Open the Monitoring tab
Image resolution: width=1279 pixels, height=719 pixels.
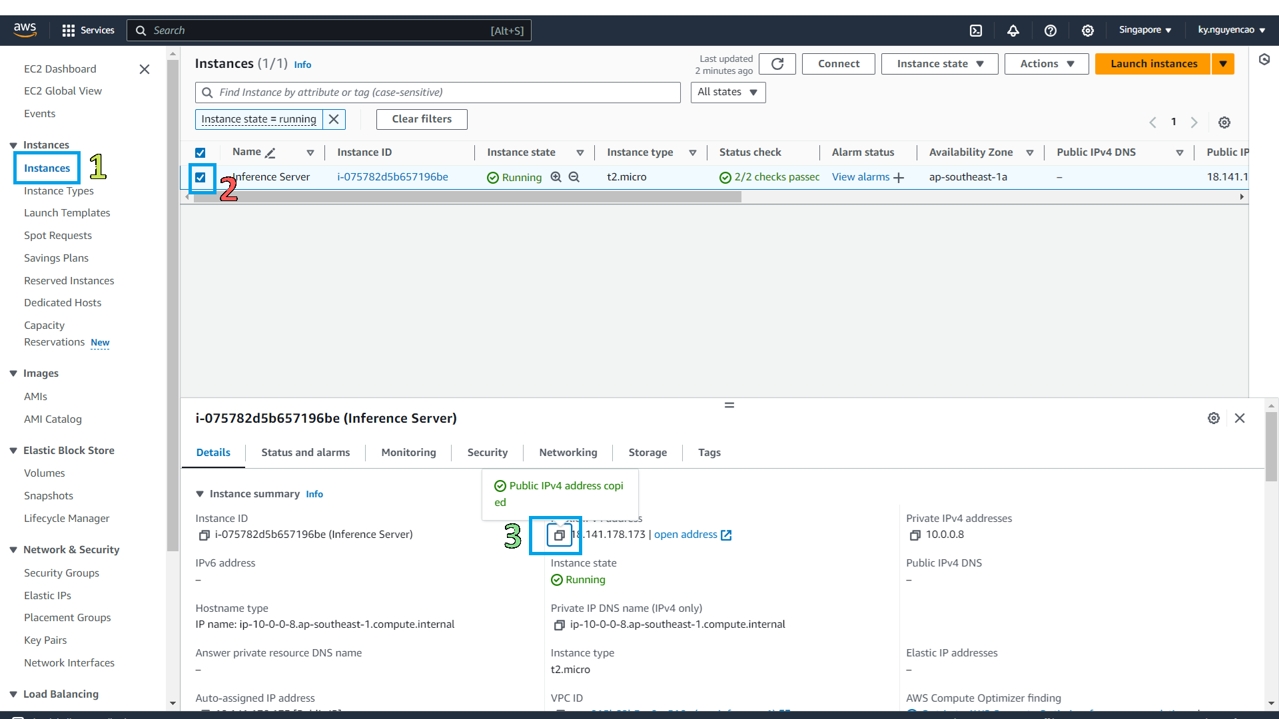click(x=408, y=453)
